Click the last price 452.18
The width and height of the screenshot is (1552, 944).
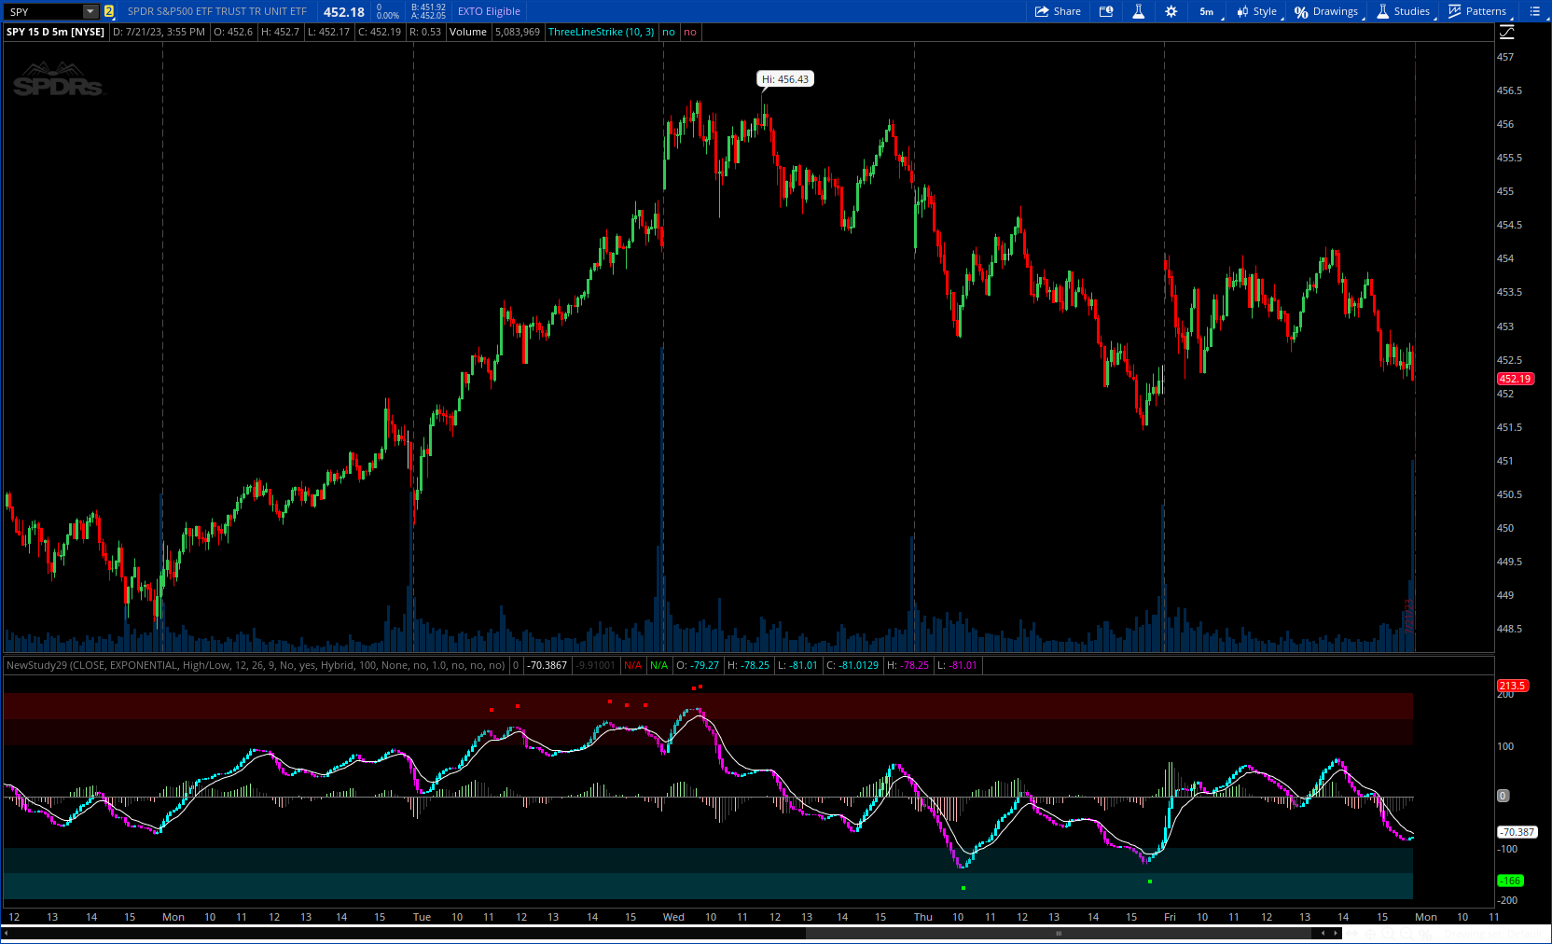point(344,12)
